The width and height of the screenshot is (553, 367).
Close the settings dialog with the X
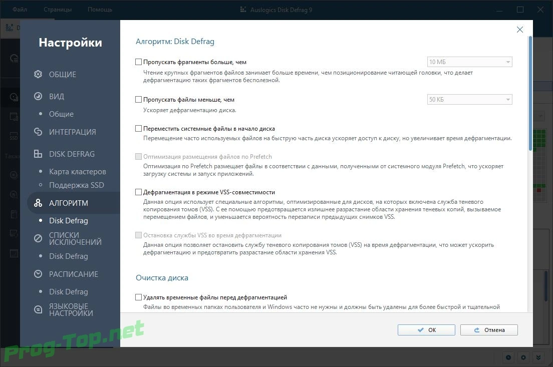pyautogui.click(x=520, y=30)
